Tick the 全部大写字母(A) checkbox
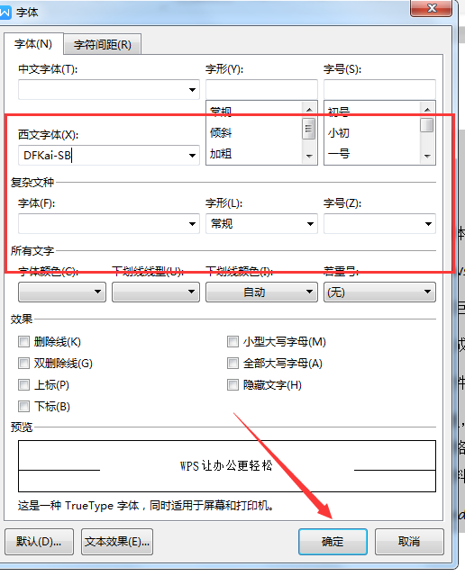This screenshot has width=465, height=576. [x=232, y=364]
